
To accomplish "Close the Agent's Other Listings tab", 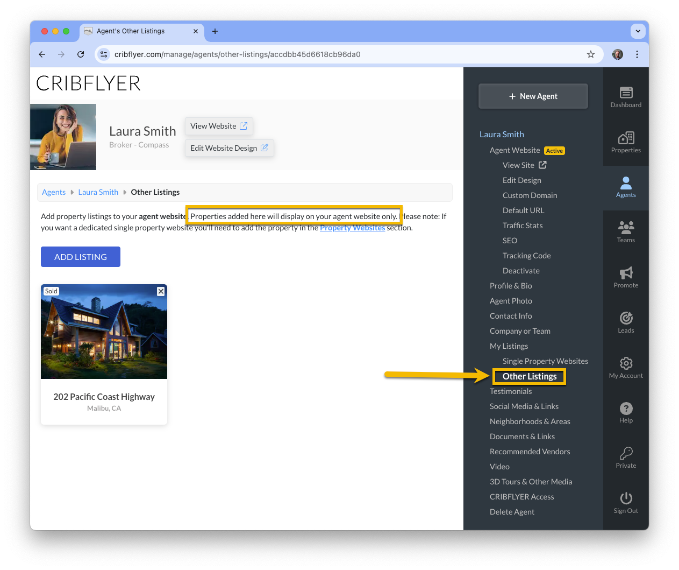I will pyautogui.click(x=196, y=31).
